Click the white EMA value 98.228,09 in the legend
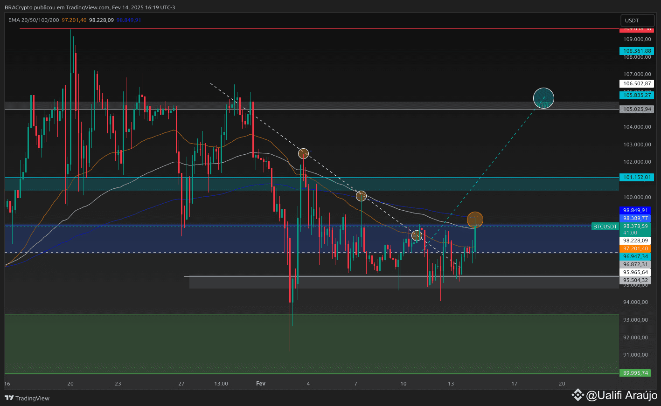 pyautogui.click(x=102, y=20)
